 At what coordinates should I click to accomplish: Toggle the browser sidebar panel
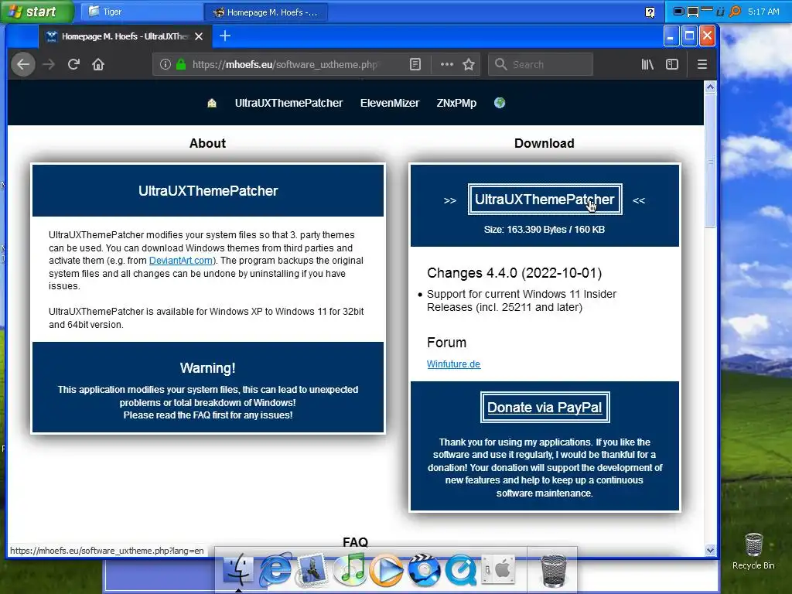(x=672, y=65)
